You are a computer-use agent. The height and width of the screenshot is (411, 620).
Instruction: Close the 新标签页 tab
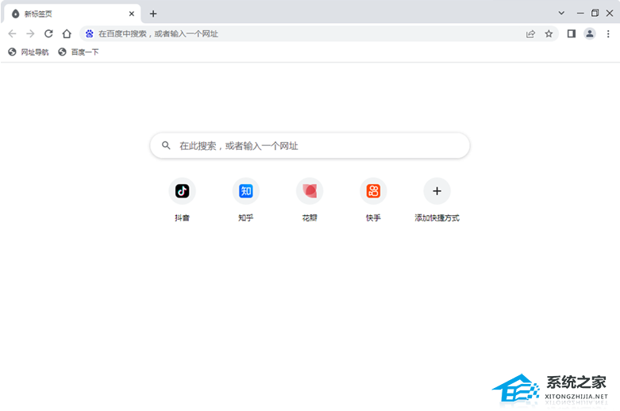[x=130, y=13]
